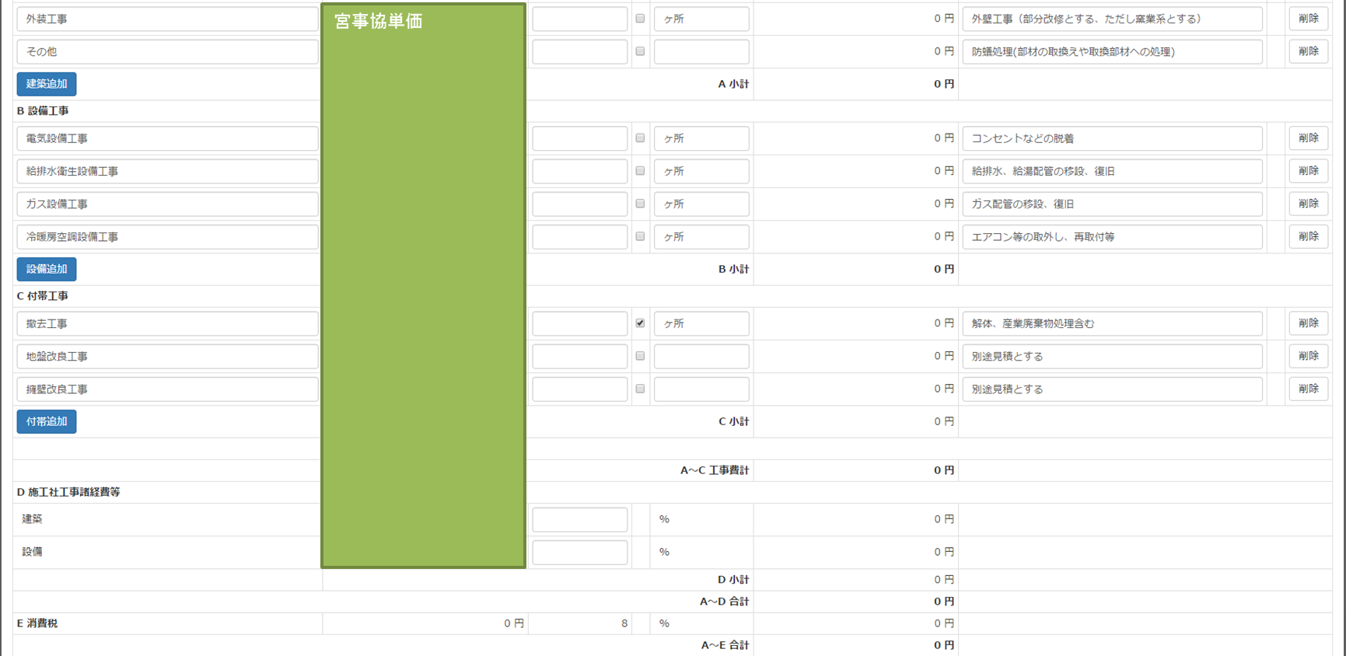Click the B 小計 label
Viewport: 1346px width, 656px height.
point(733,269)
